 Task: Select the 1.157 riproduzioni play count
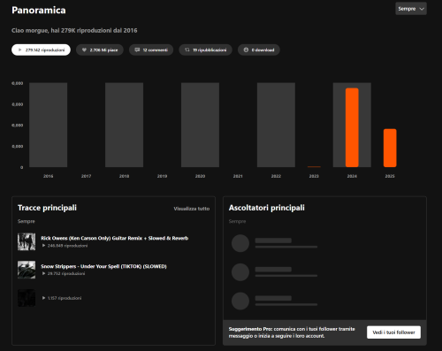(62, 298)
